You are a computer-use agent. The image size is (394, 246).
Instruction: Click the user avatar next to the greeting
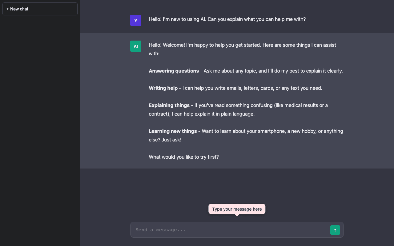[x=136, y=20]
